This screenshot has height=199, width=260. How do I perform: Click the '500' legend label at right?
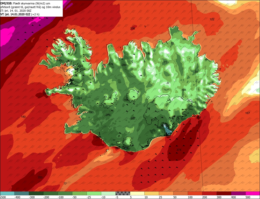click(248, 197)
